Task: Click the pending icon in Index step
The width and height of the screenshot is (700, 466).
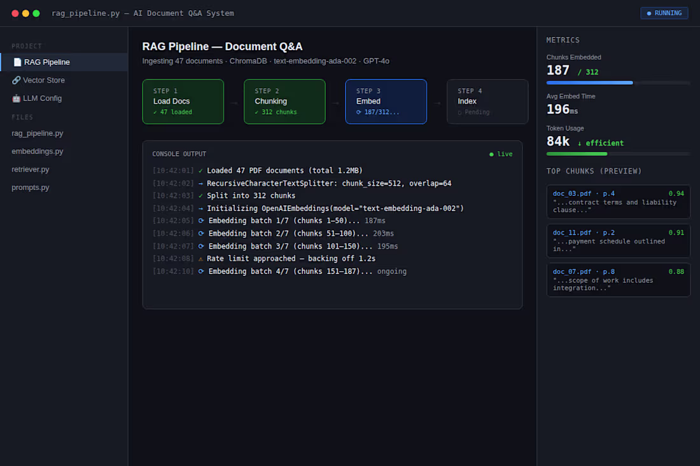Action: (460, 113)
